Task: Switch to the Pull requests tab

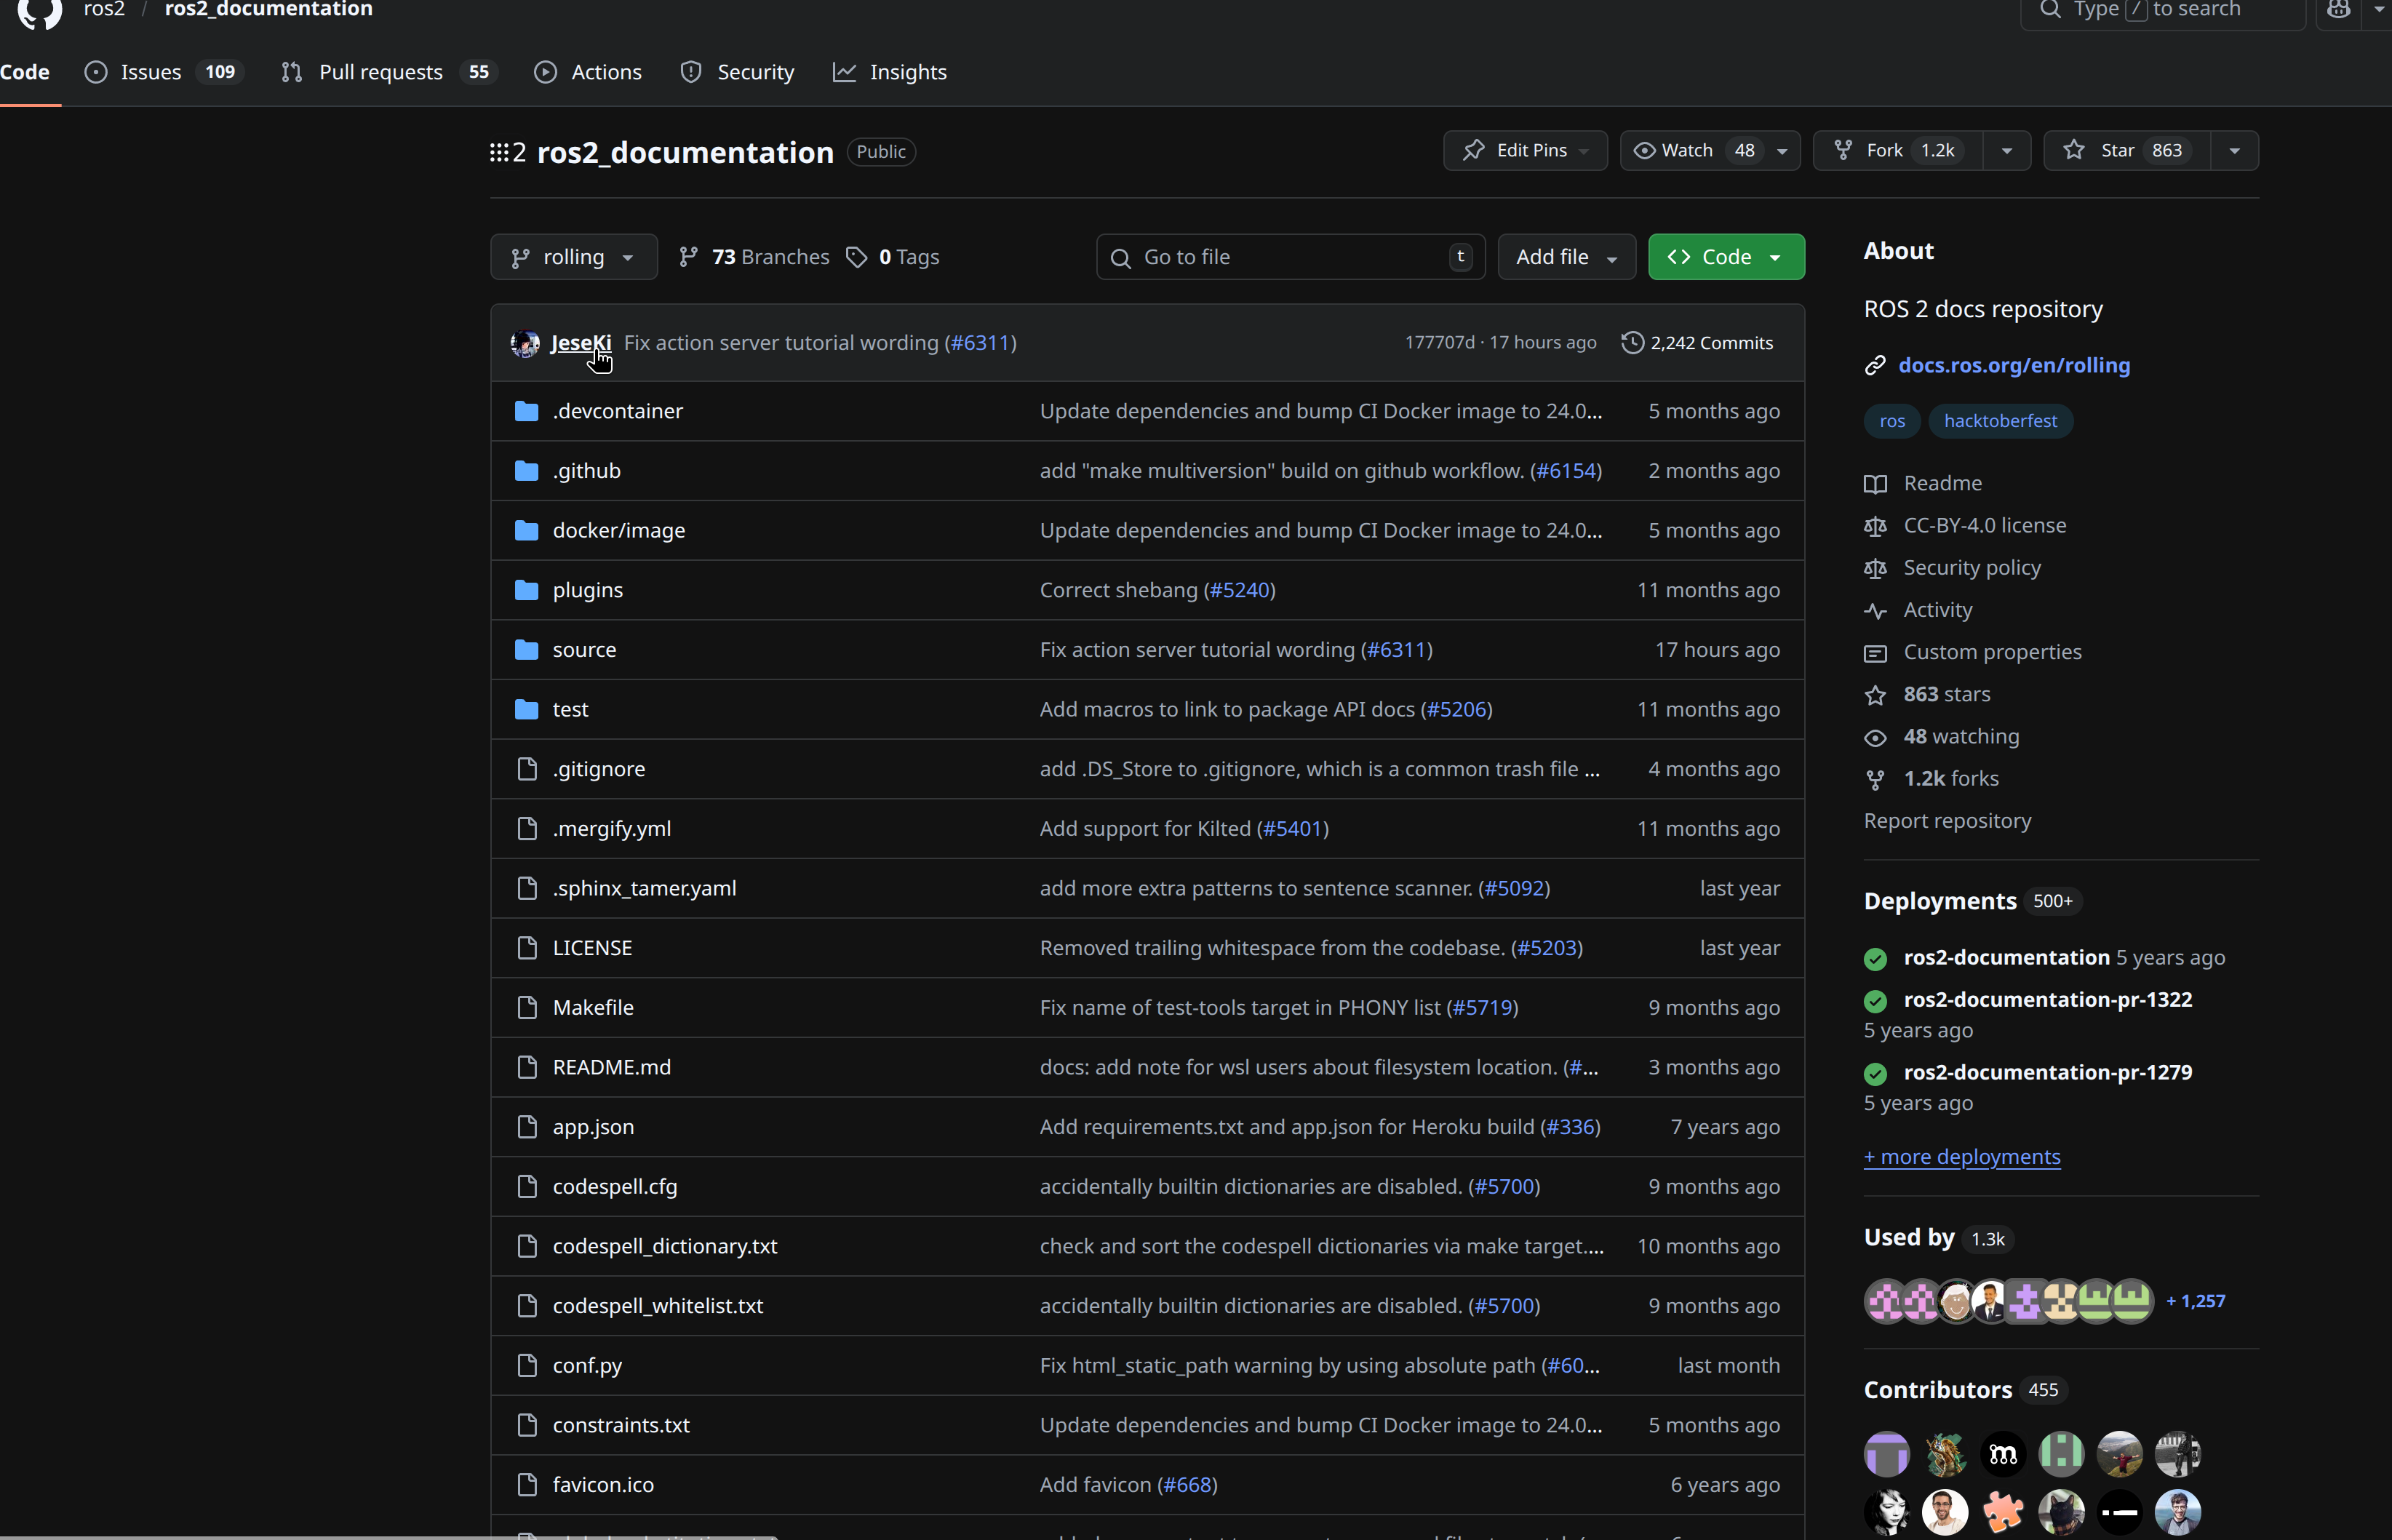Action: (380, 72)
